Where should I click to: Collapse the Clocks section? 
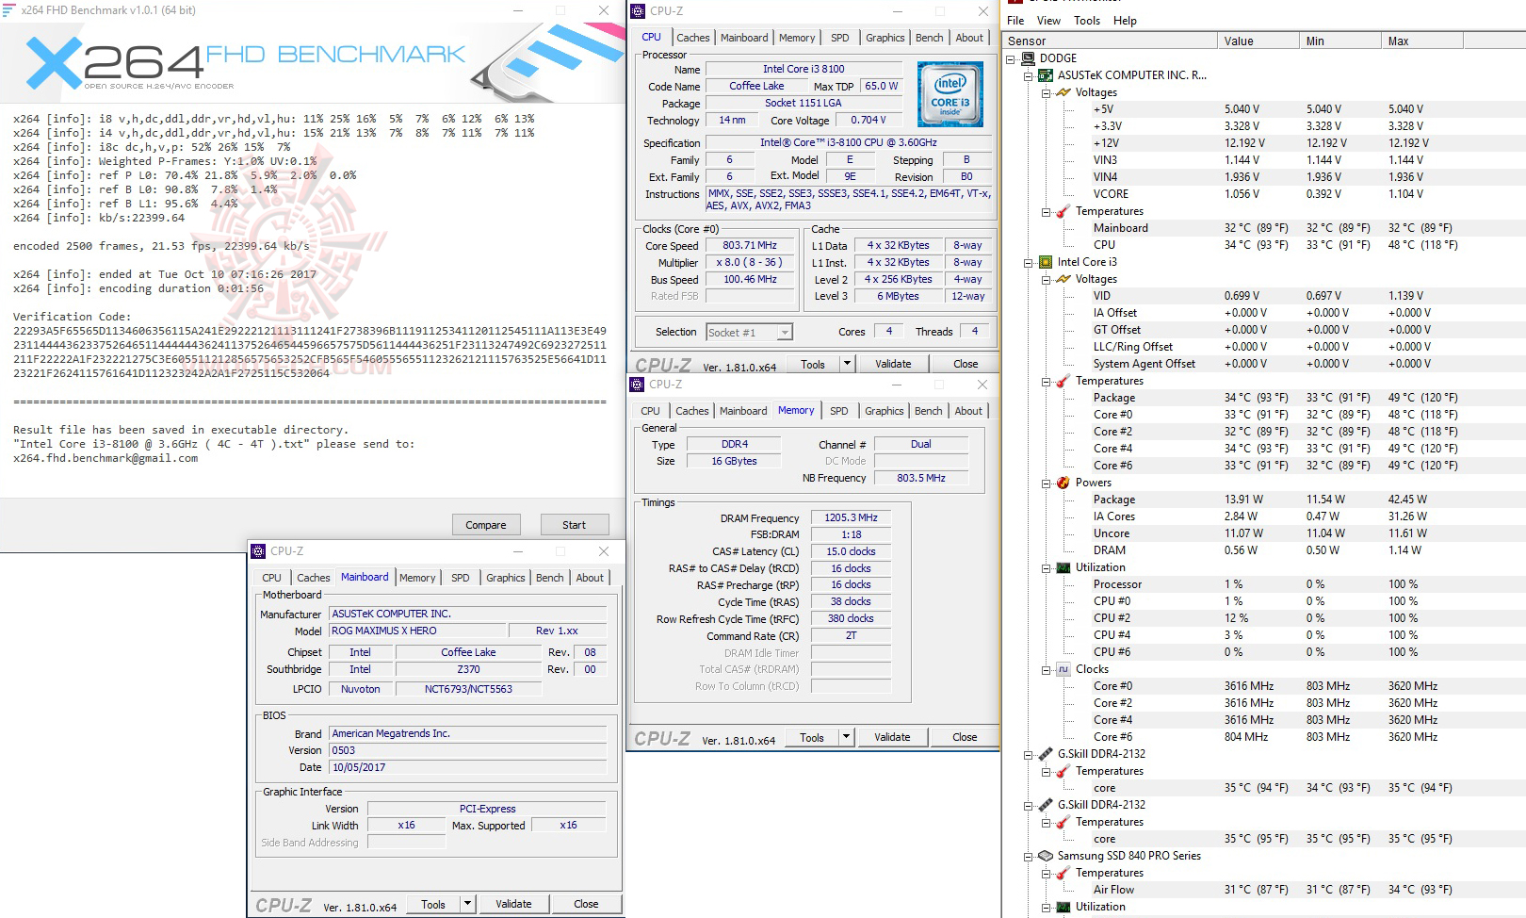tap(1047, 669)
